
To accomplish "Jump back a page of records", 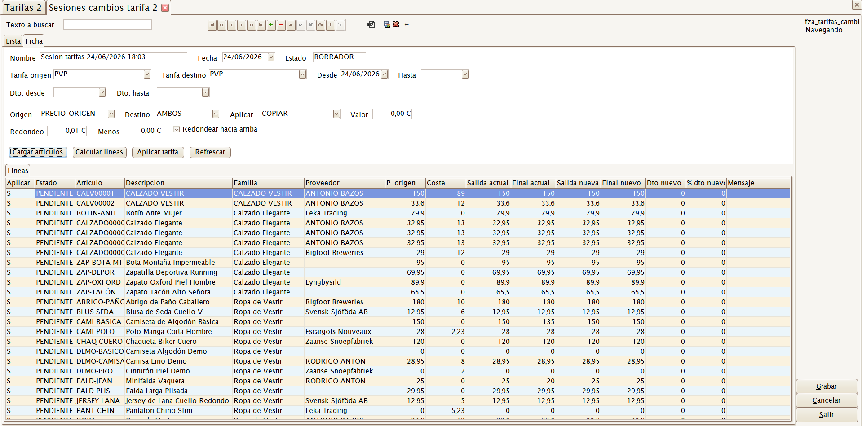I will point(222,25).
